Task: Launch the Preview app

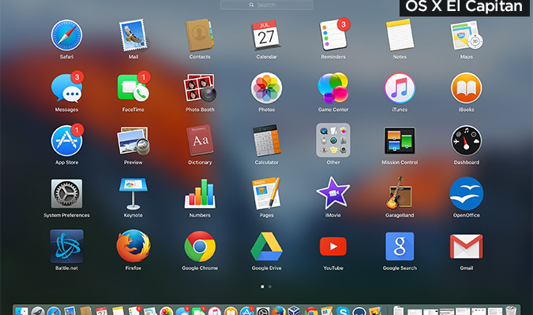Action: click(x=133, y=141)
